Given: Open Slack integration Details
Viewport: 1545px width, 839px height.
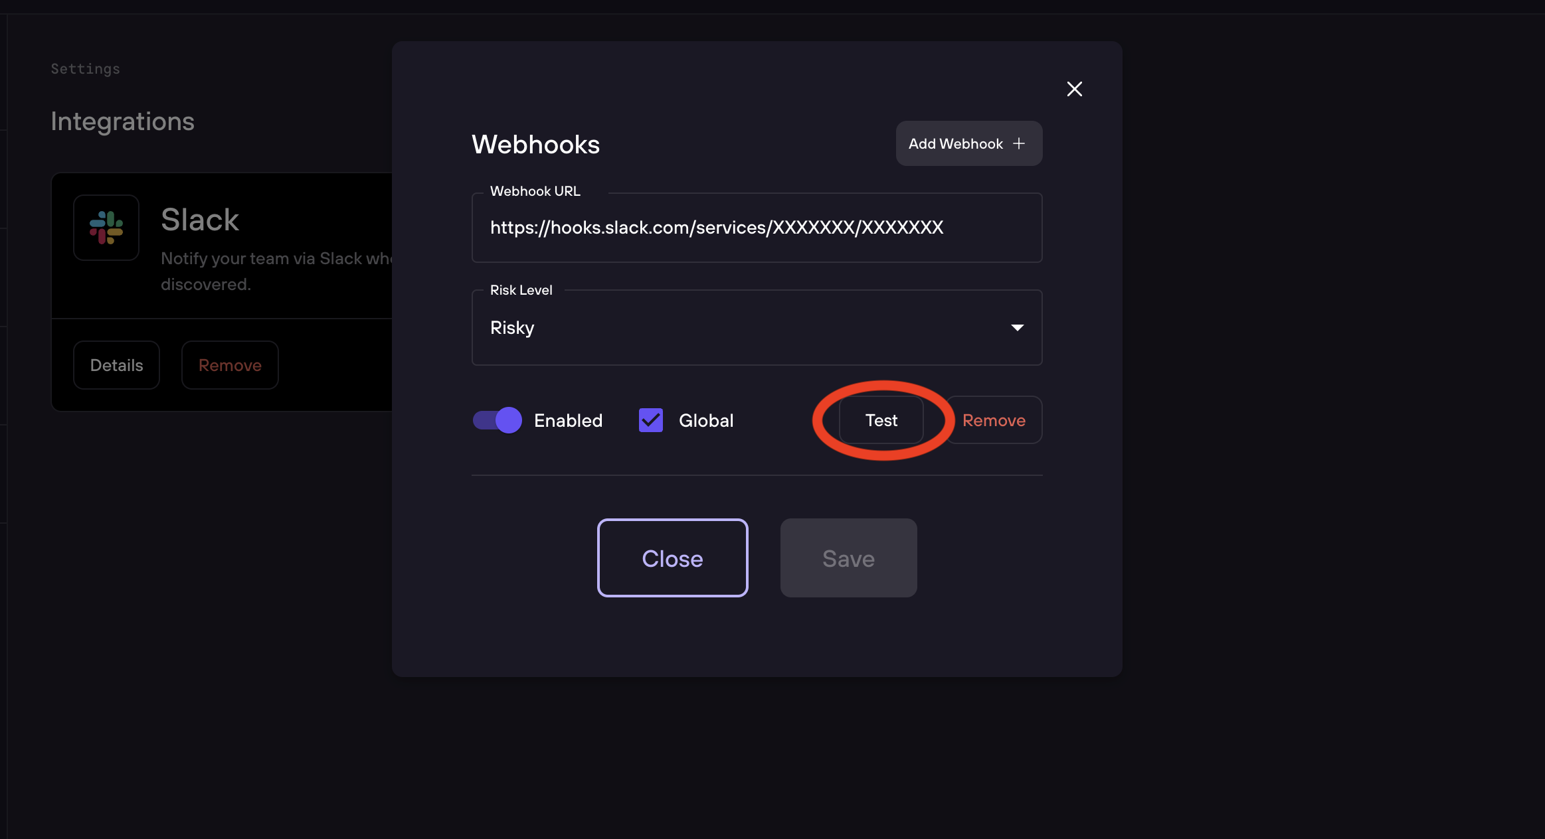Looking at the screenshot, I should (x=116, y=365).
